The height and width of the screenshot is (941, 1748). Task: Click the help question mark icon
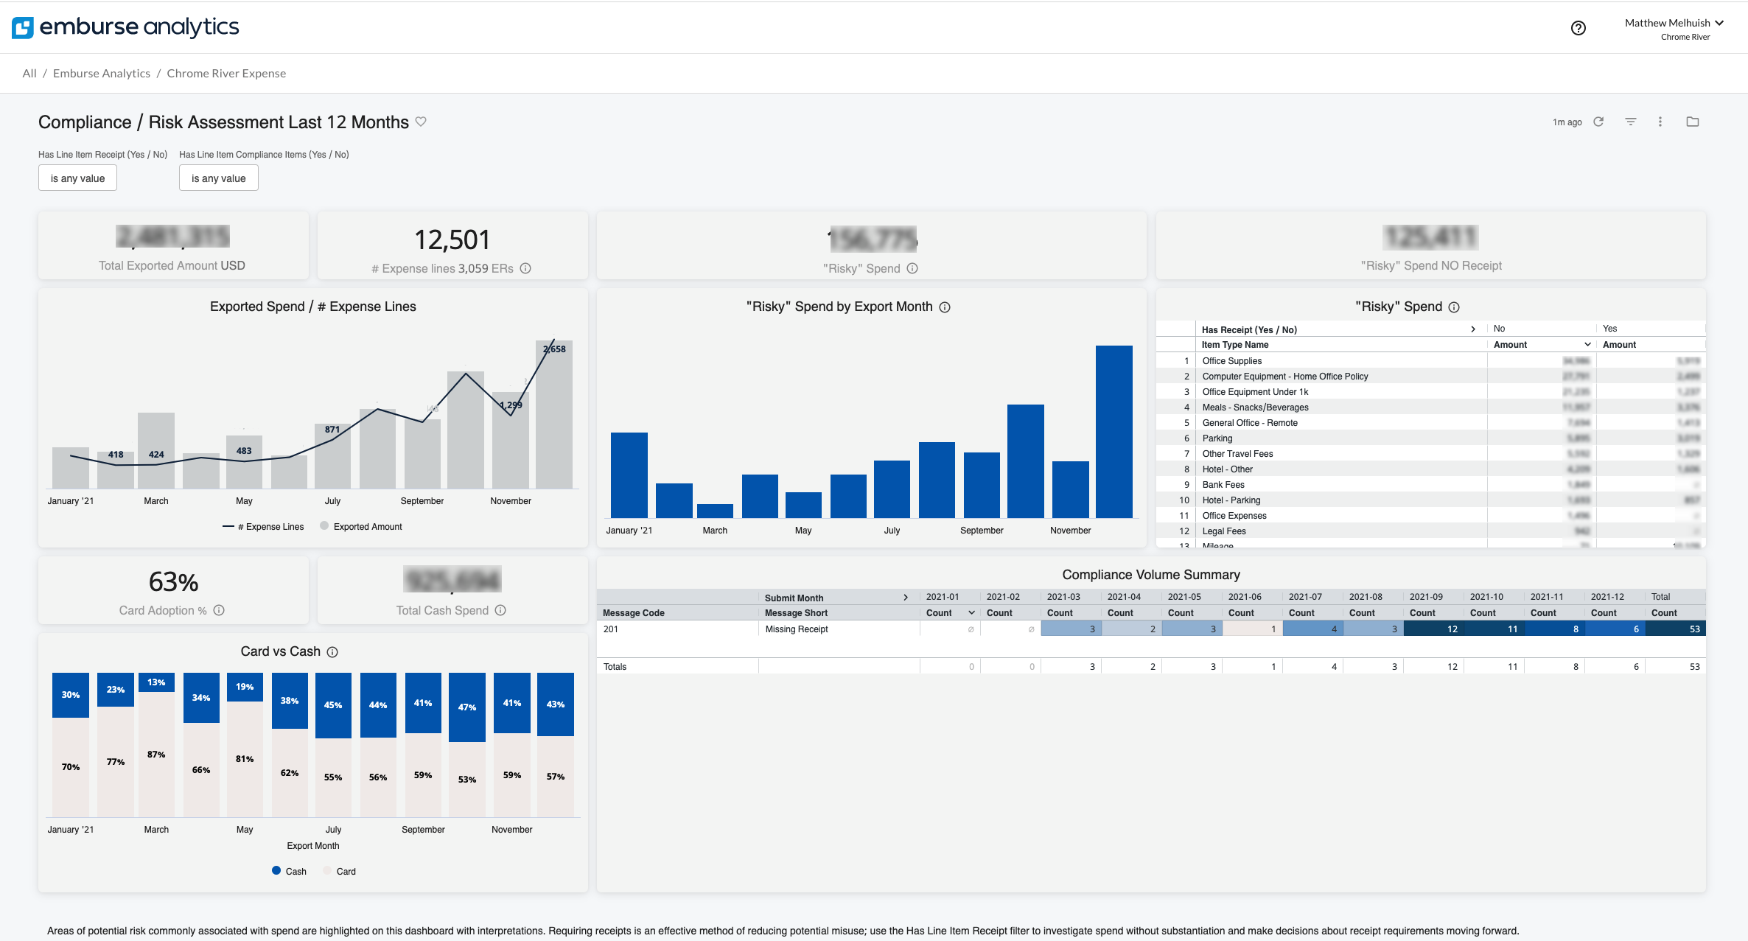coord(1578,28)
